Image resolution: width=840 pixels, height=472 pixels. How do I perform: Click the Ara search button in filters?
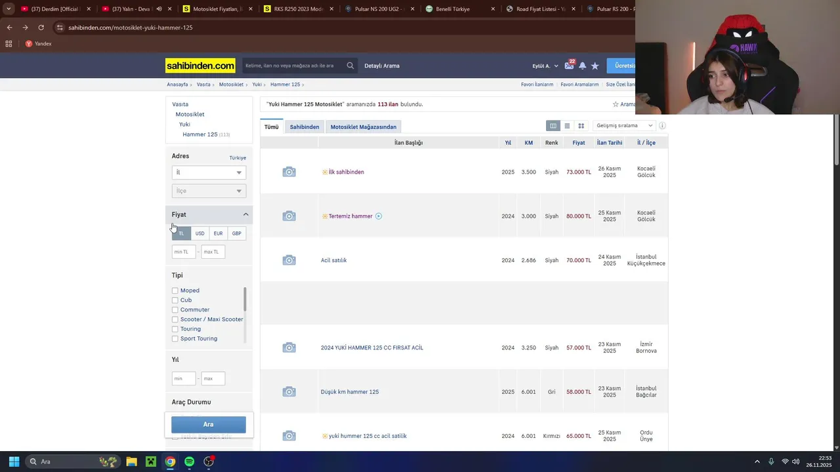pos(209,424)
